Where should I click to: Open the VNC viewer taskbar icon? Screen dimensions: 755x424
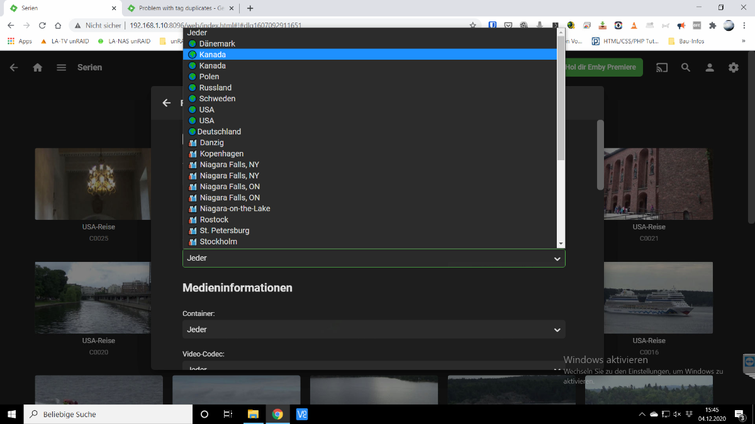[302, 414]
